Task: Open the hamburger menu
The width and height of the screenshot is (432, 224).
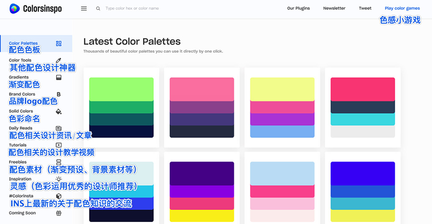Action: [84, 8]
